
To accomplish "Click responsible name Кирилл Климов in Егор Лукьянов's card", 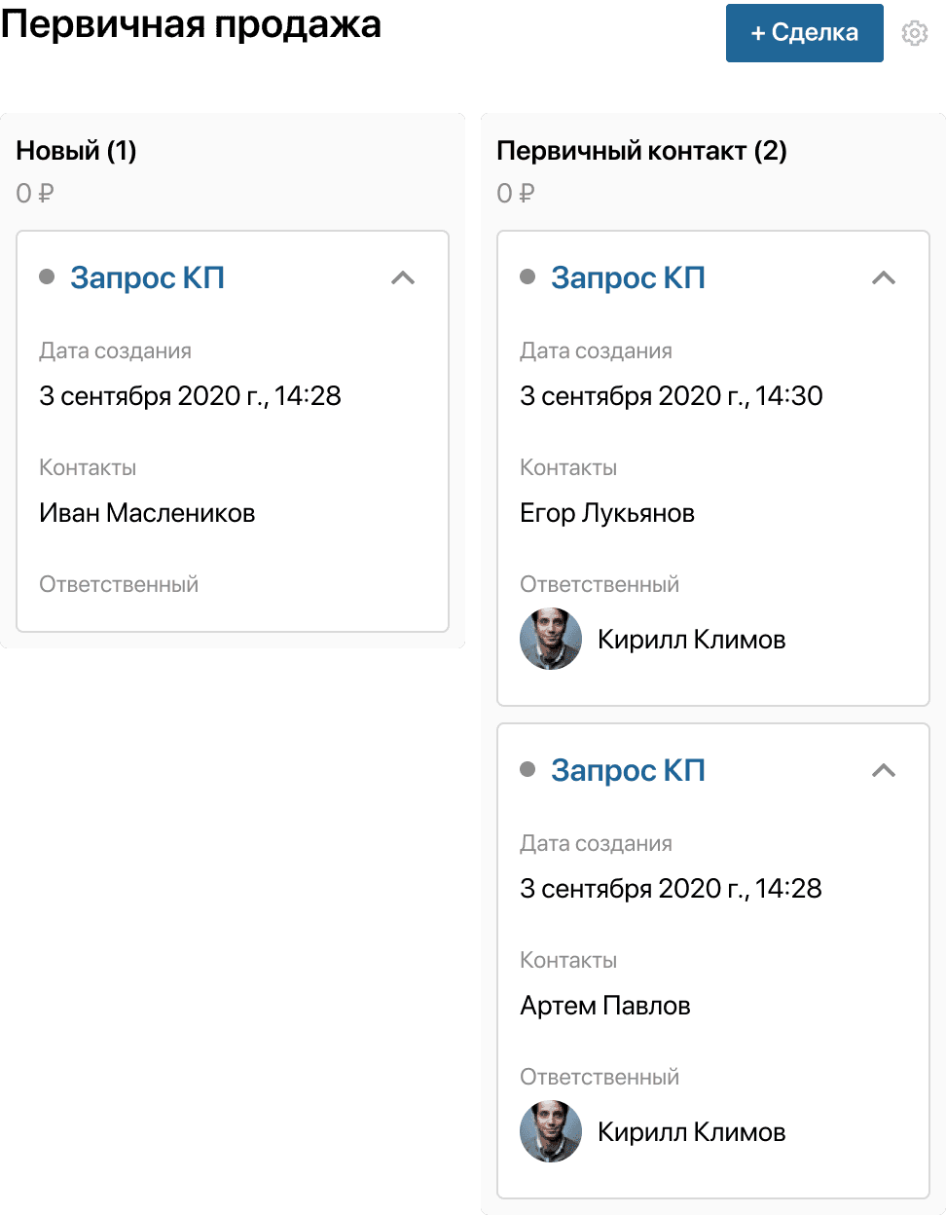I will [691, 640].
